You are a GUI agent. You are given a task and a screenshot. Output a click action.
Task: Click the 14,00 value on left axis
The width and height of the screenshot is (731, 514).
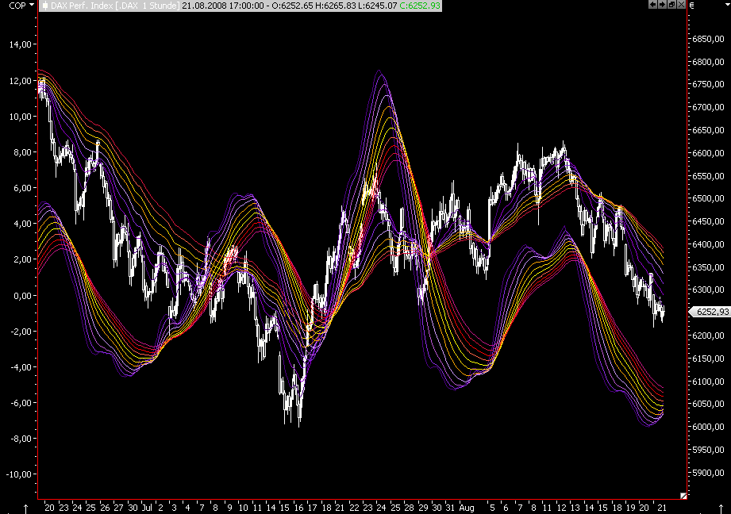[18, 45]
